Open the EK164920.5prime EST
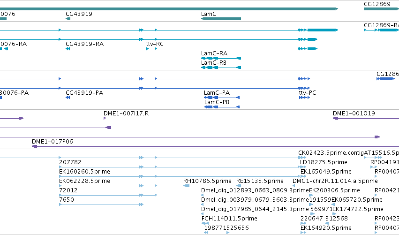 click(x=326, y=228)
